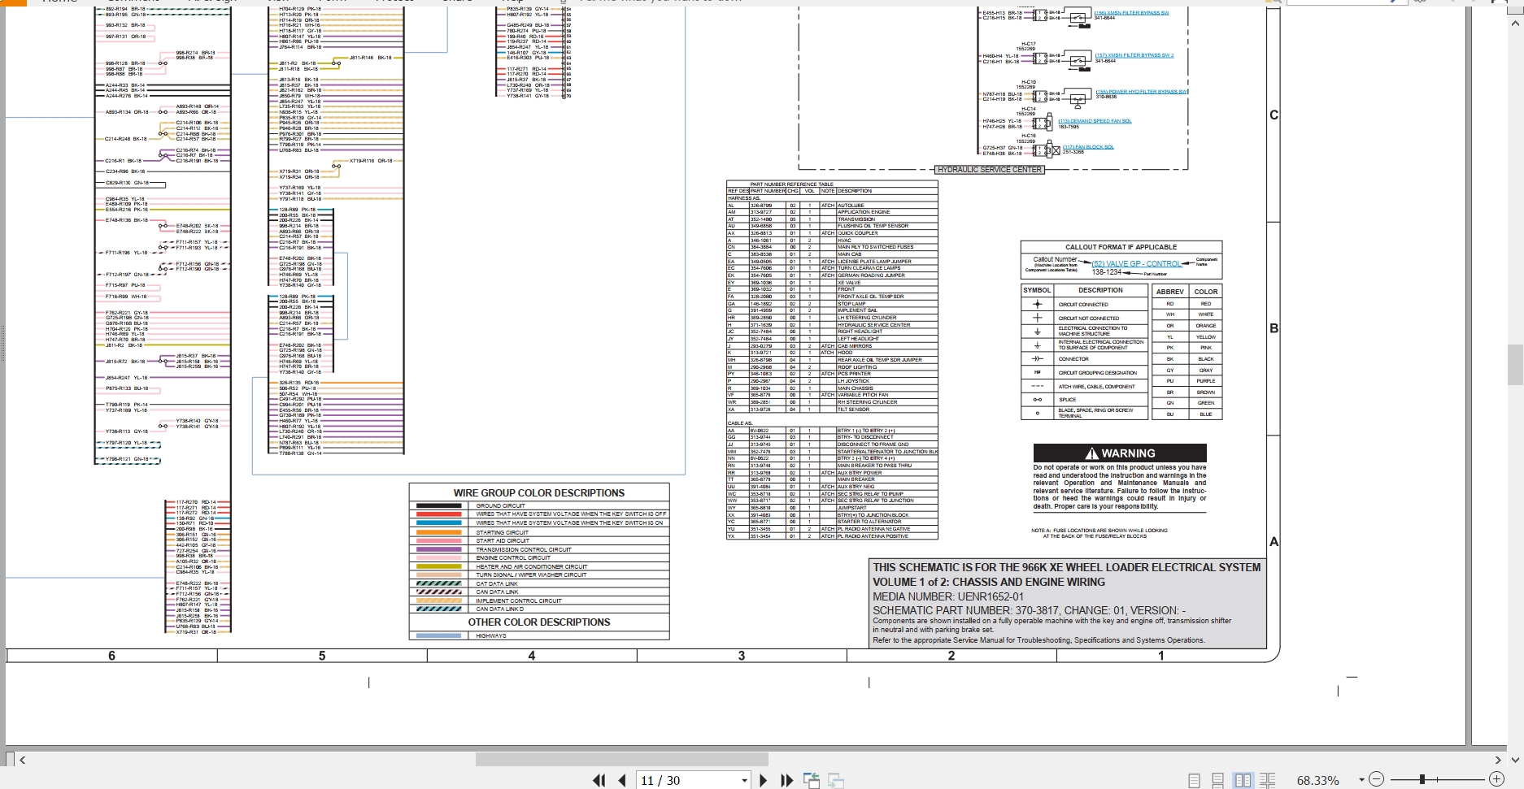Click the STARTING CIRCUIT orange color swatch

coord(439,532)
